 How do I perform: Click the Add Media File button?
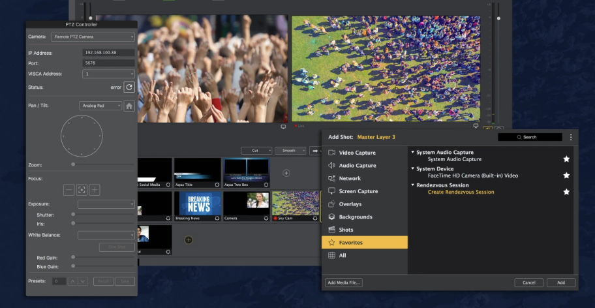point(344,283)
